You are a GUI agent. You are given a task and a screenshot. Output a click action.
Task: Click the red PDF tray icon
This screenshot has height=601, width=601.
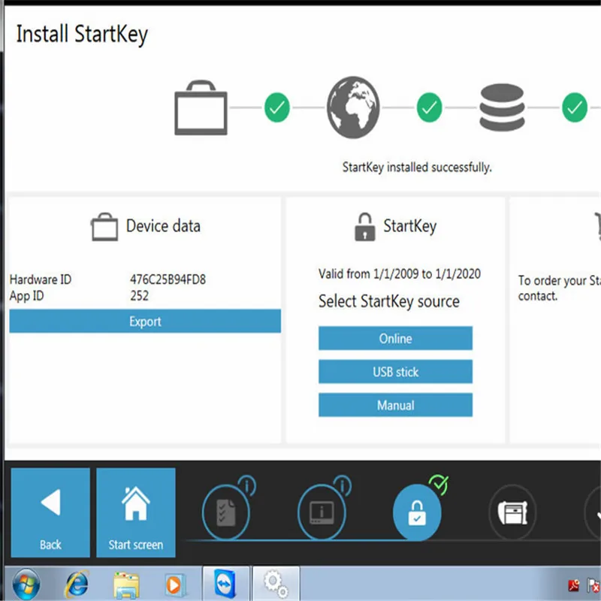tap(574, 586)
